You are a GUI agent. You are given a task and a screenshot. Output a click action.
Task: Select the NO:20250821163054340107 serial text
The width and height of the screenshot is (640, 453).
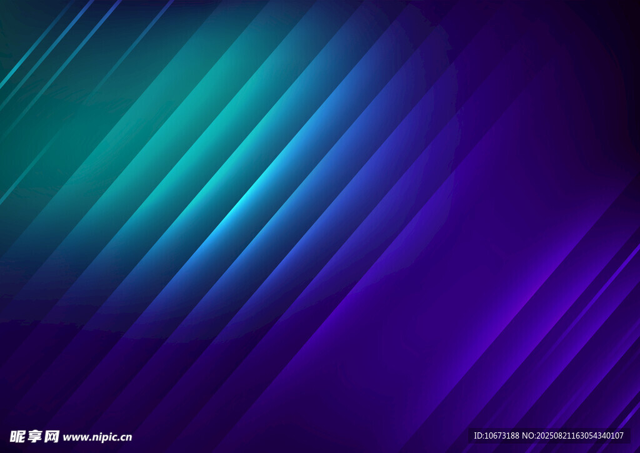point(572,435)
